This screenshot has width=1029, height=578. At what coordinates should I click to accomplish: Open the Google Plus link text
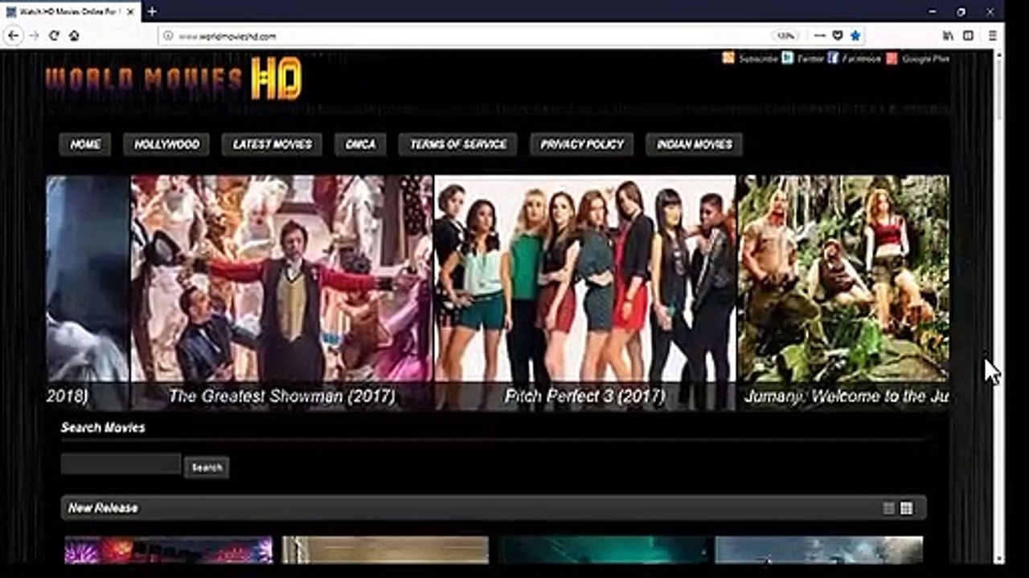tap(925, 59)
